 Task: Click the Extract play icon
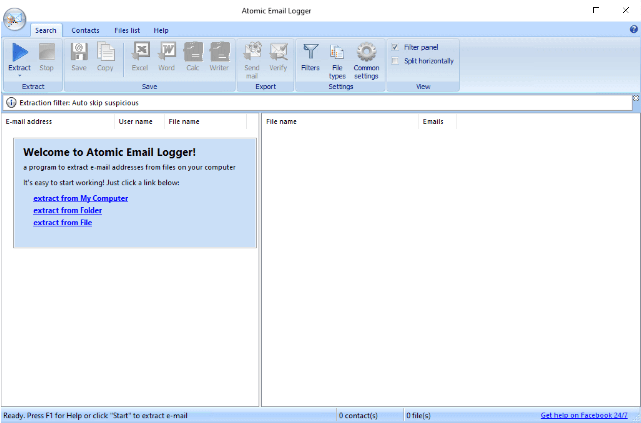[x=20, y=52]
